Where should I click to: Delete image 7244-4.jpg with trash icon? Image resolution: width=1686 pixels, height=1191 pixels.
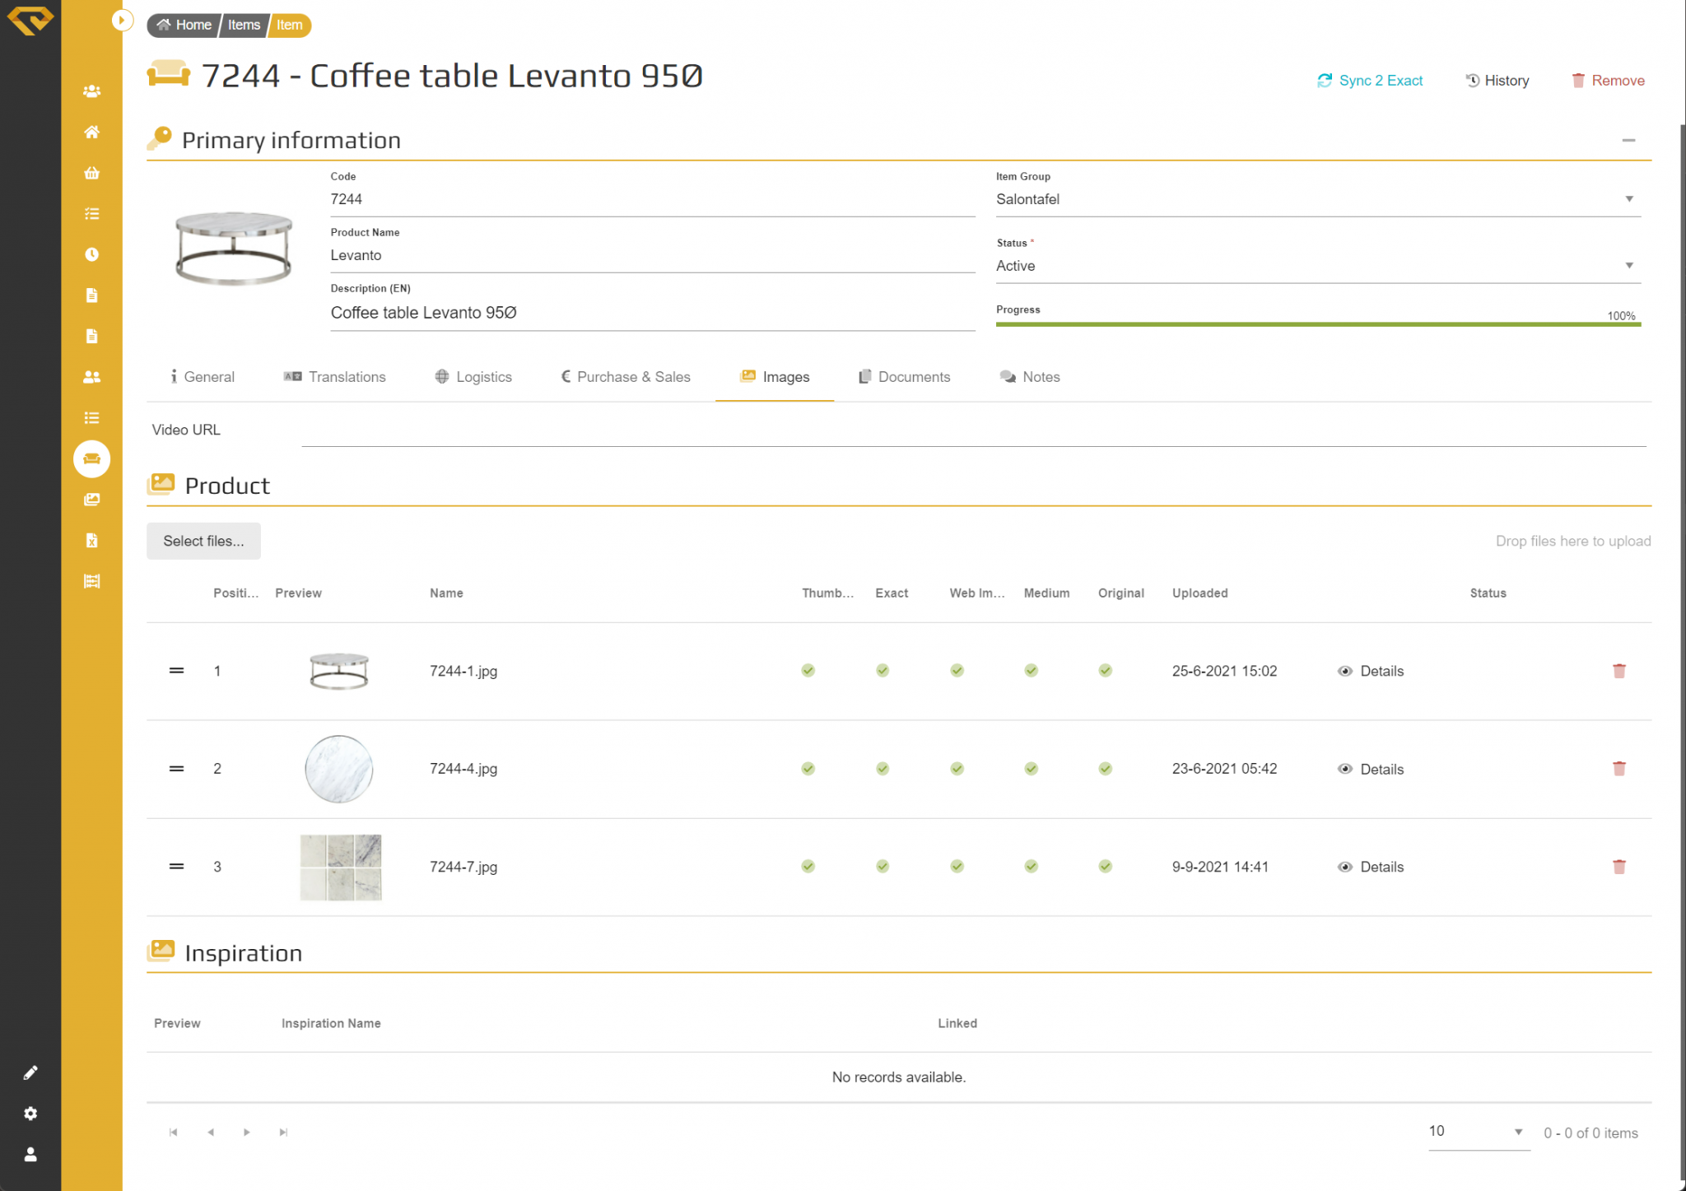point(1619,769)
